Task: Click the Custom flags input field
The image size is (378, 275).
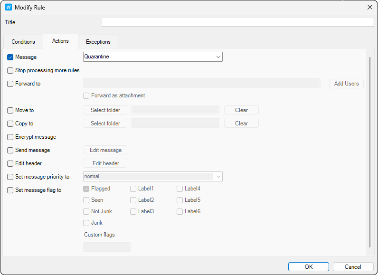Action: coord(107,247)
